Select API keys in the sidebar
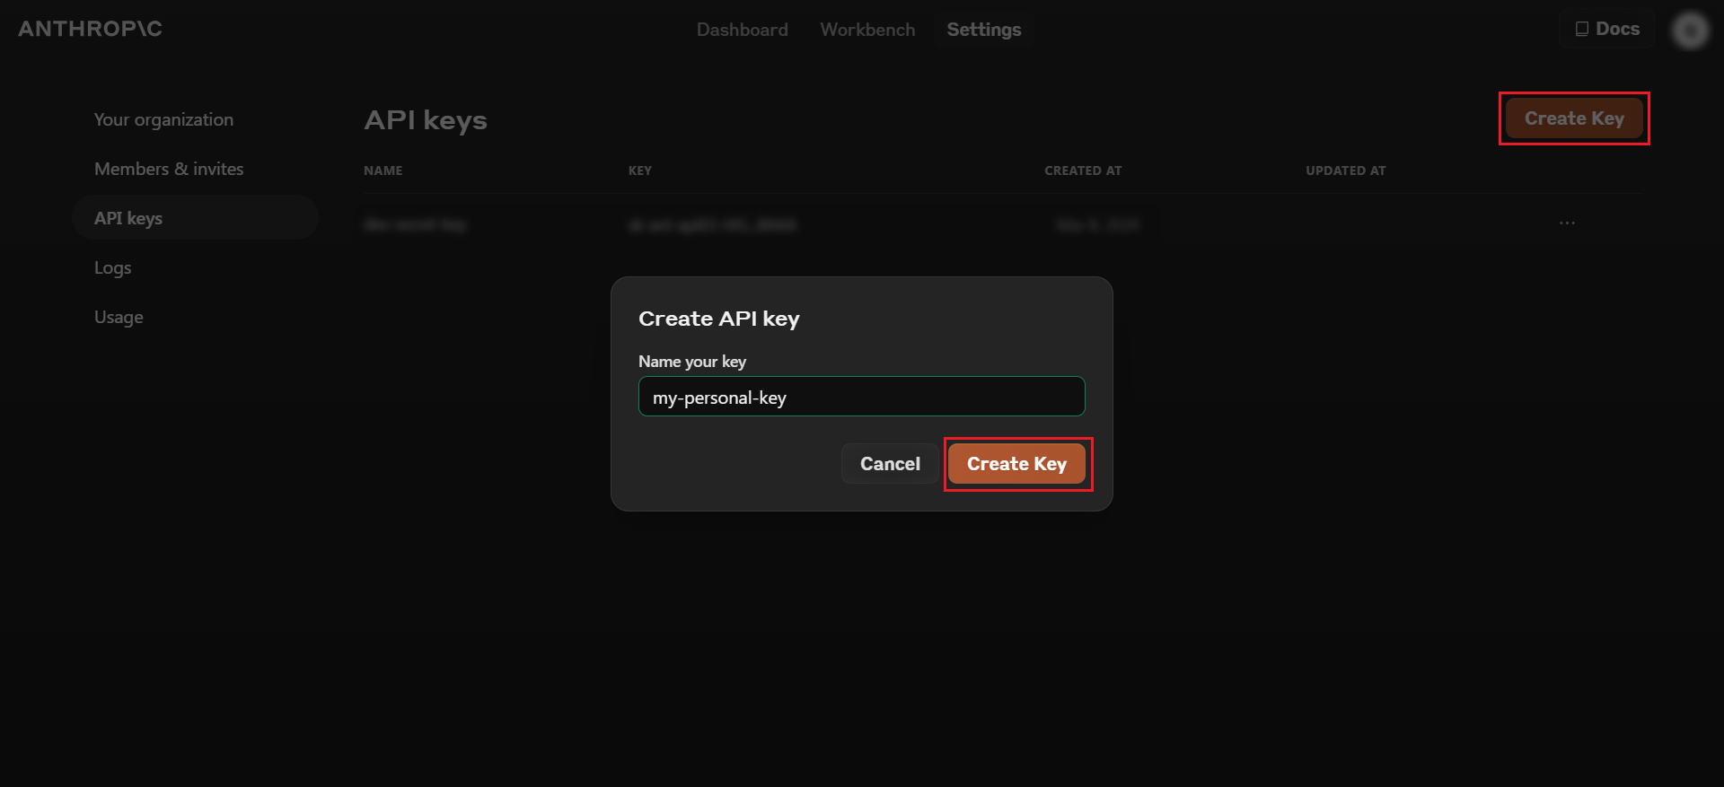 [x=128, y=218]
